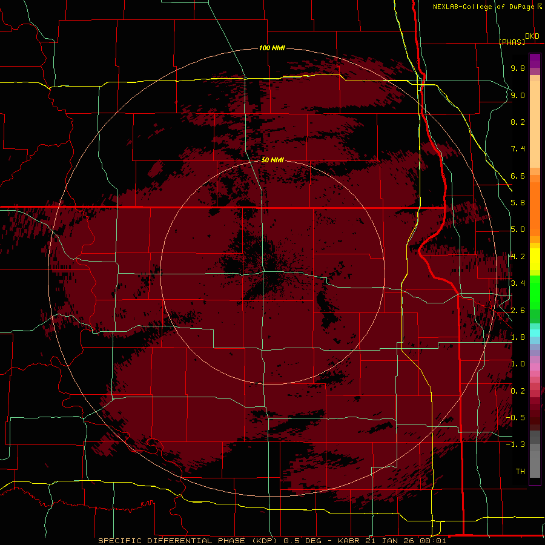Click the PHAS label beside the legend

512,42
